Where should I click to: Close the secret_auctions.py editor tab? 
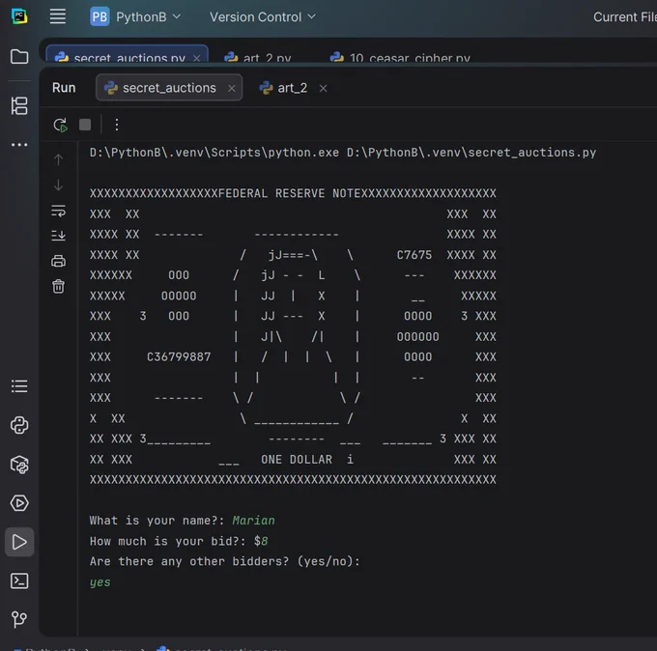point(196,58)
